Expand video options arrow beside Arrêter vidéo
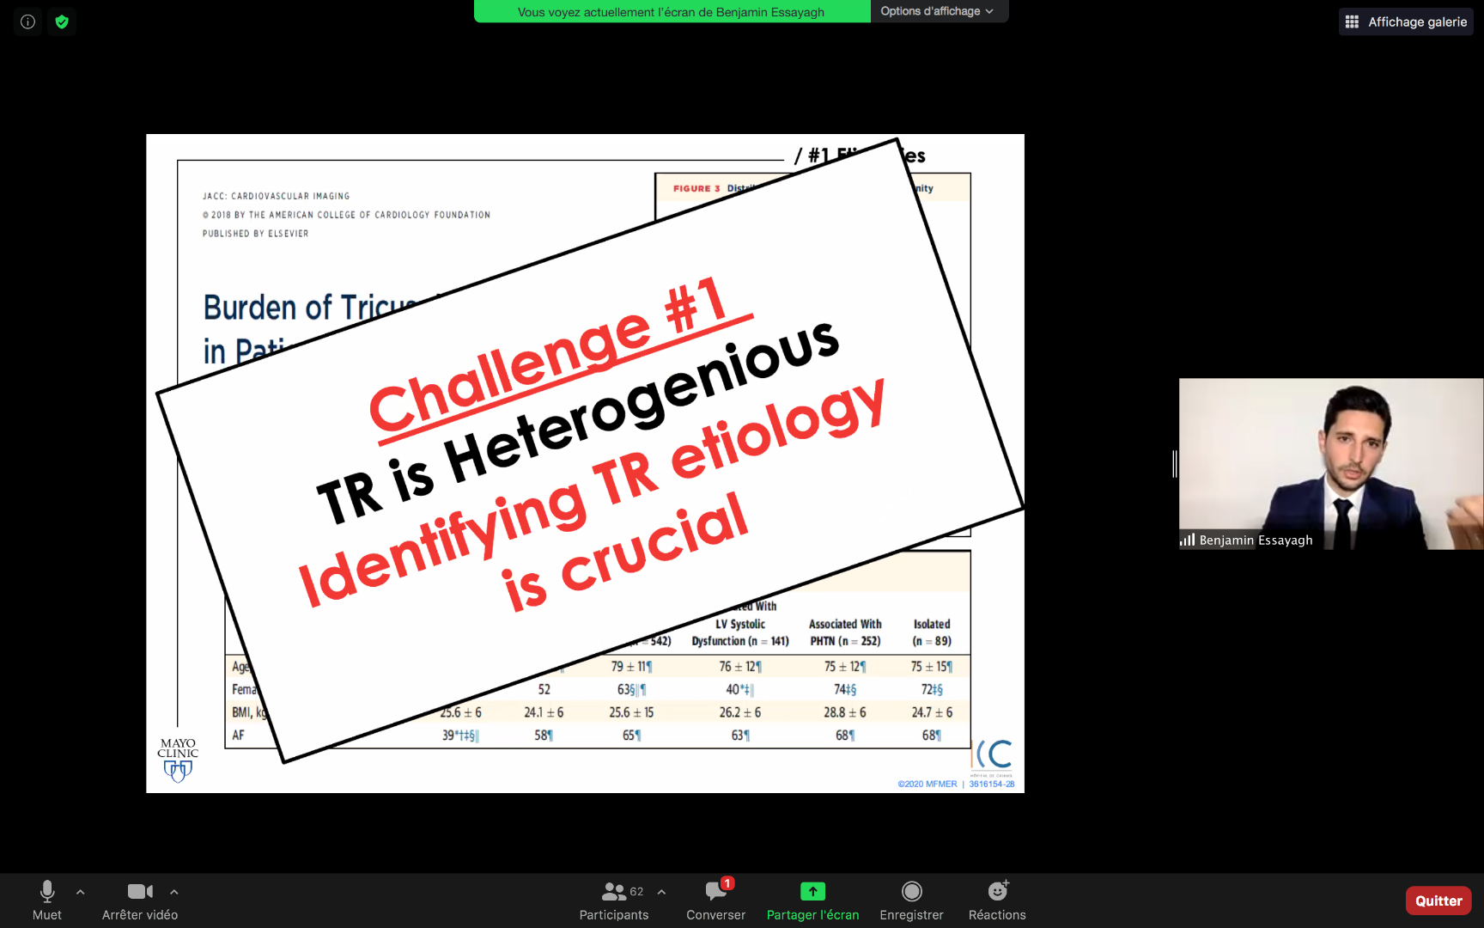The image size is (1484, 928). pyautogui.click(x=174, y=892)
